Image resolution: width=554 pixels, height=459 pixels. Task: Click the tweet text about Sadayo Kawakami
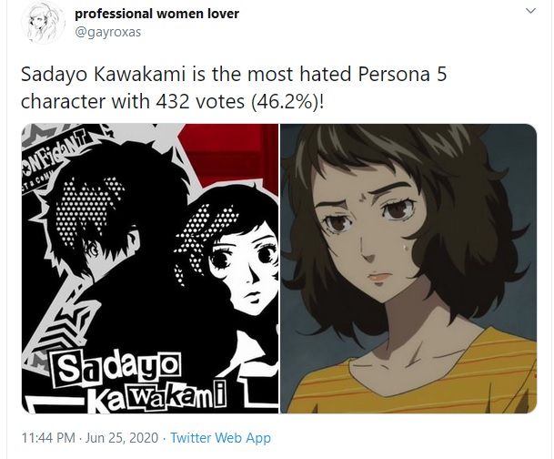pyautogui.click(x=234, y=88)
